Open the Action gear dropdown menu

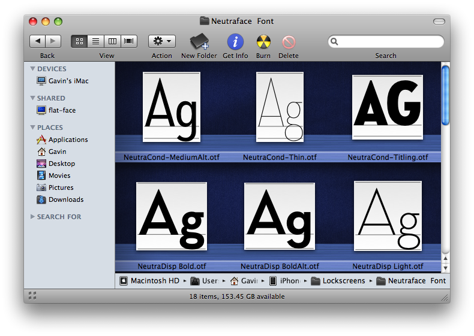click(x=162, y=41)
